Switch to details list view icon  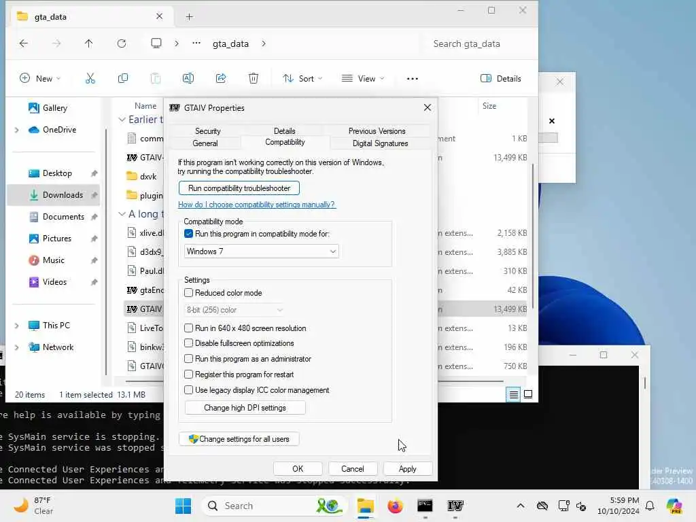click(x=514, y=394)
